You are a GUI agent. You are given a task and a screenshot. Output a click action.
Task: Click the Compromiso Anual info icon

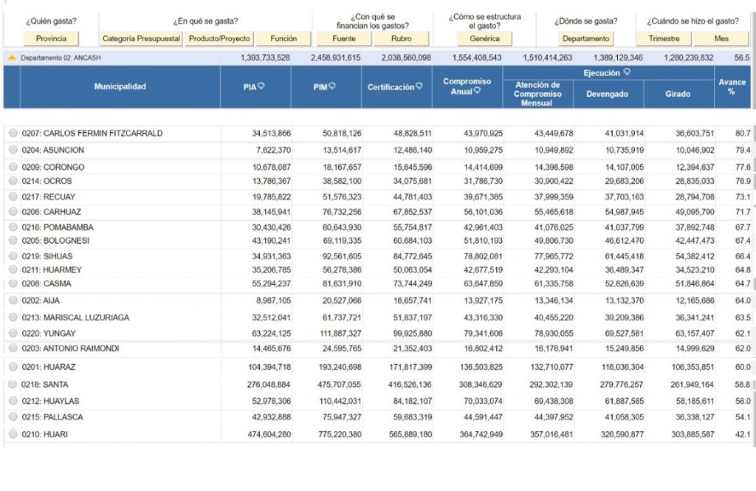pos(477,91)
